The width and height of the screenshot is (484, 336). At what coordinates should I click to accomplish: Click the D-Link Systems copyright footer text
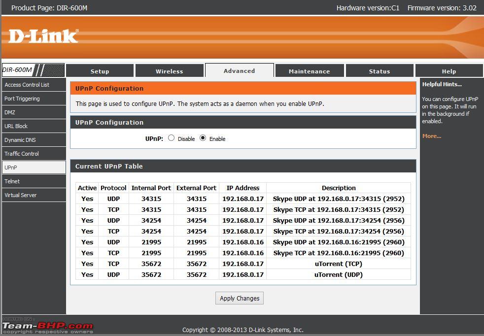[242, 330]
